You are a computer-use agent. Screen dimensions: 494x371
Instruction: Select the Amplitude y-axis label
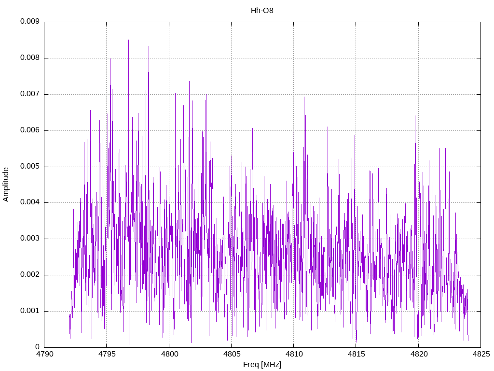tap(6, 185)
